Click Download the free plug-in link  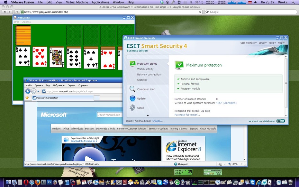coord(84,141)
